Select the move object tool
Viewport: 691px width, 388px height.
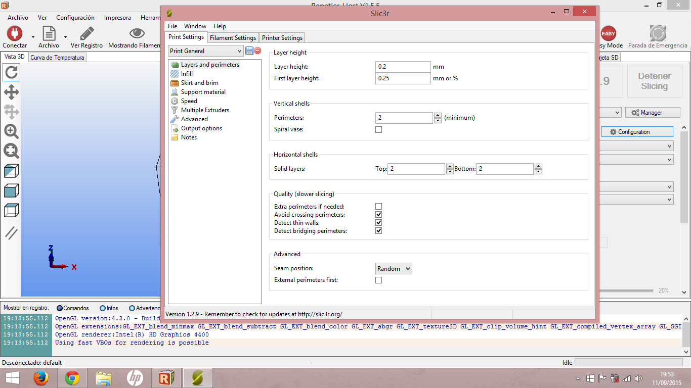(11, 112)
